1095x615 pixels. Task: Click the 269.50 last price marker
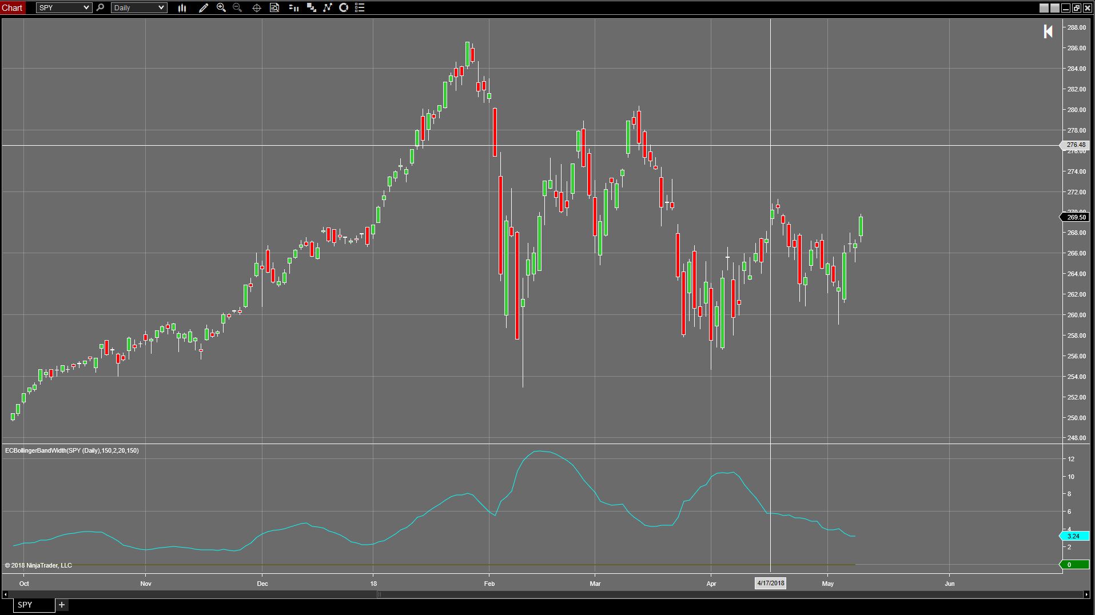tap(1075, 217)
